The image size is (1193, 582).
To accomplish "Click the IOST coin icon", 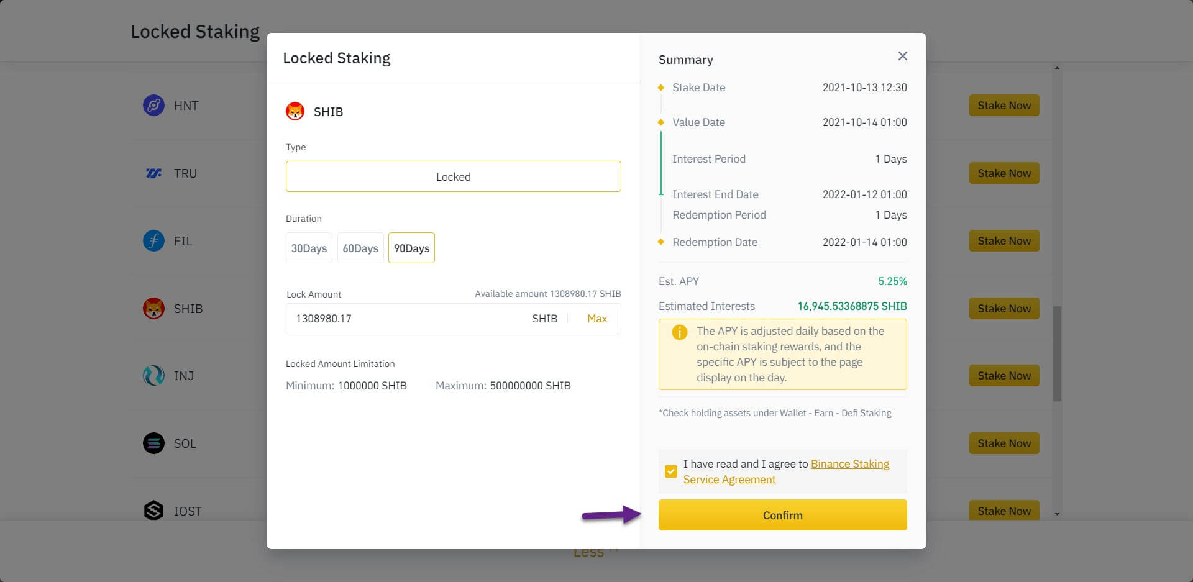I will pyautogui.click(x=153, y=511).
